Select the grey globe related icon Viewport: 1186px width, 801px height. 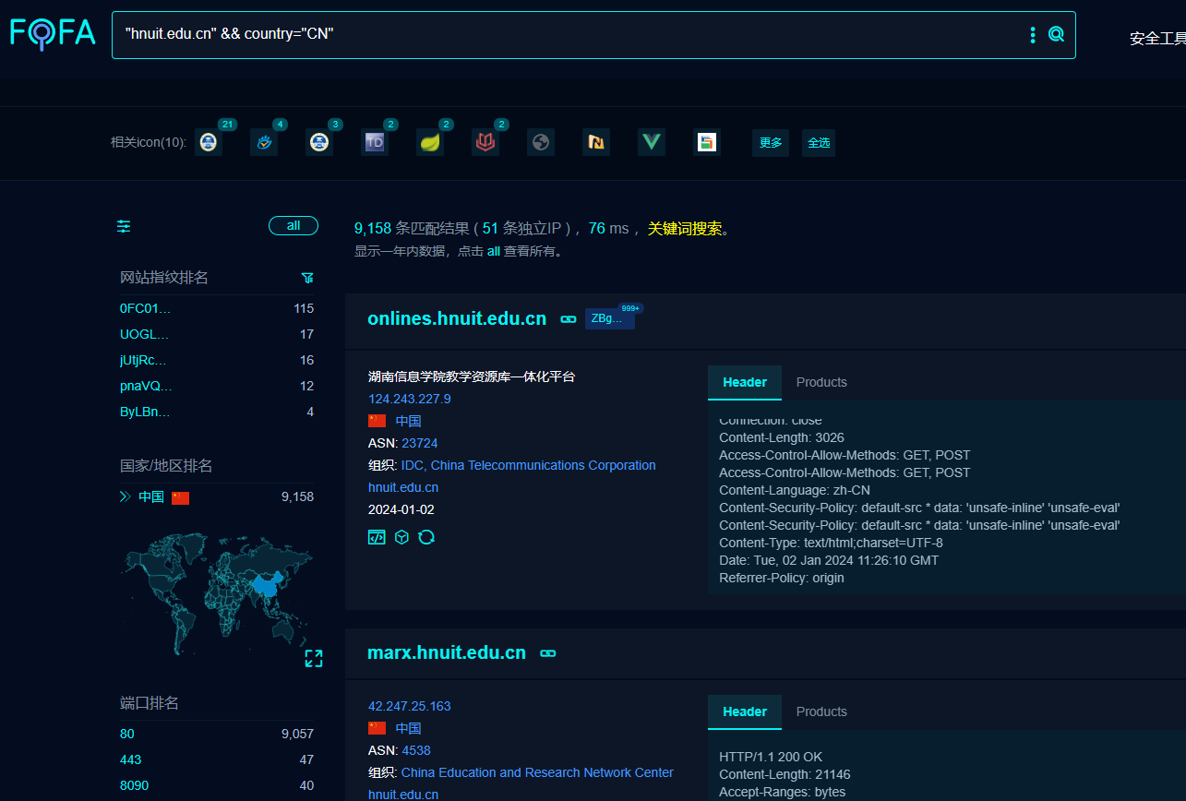tap(541, 142)
